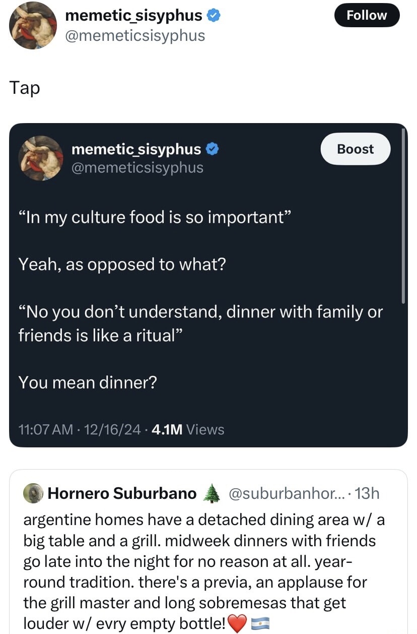
Task: Open Hornero Suburbano's small profile avatar
Action: [x=33, y=493]
